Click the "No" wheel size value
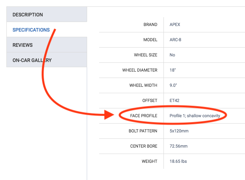Screen dimensions: 245x180 172,55
